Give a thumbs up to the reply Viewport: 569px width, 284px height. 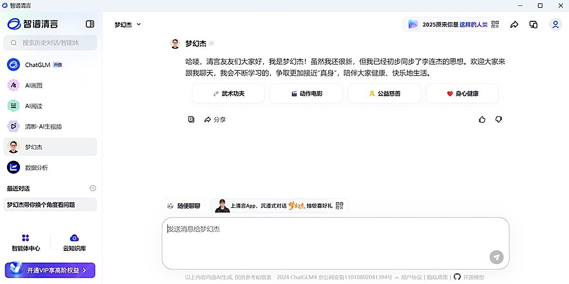pos(482,119)
